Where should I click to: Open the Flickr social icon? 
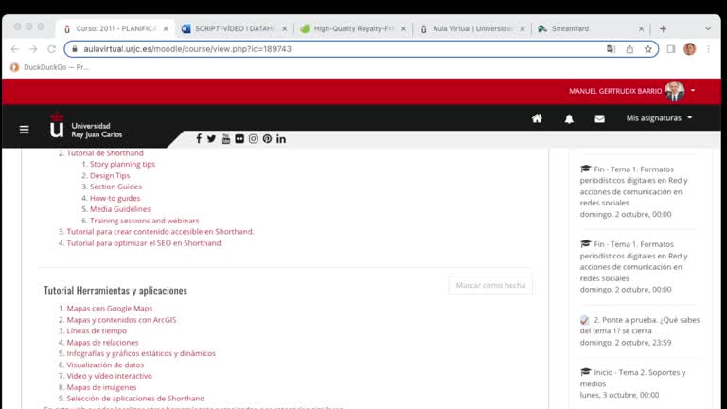pos(239,138)
